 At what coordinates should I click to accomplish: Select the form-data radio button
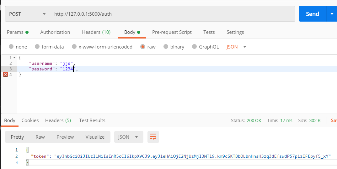coord(37,47)
